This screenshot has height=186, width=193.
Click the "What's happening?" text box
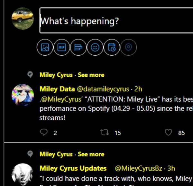[116, 21]
